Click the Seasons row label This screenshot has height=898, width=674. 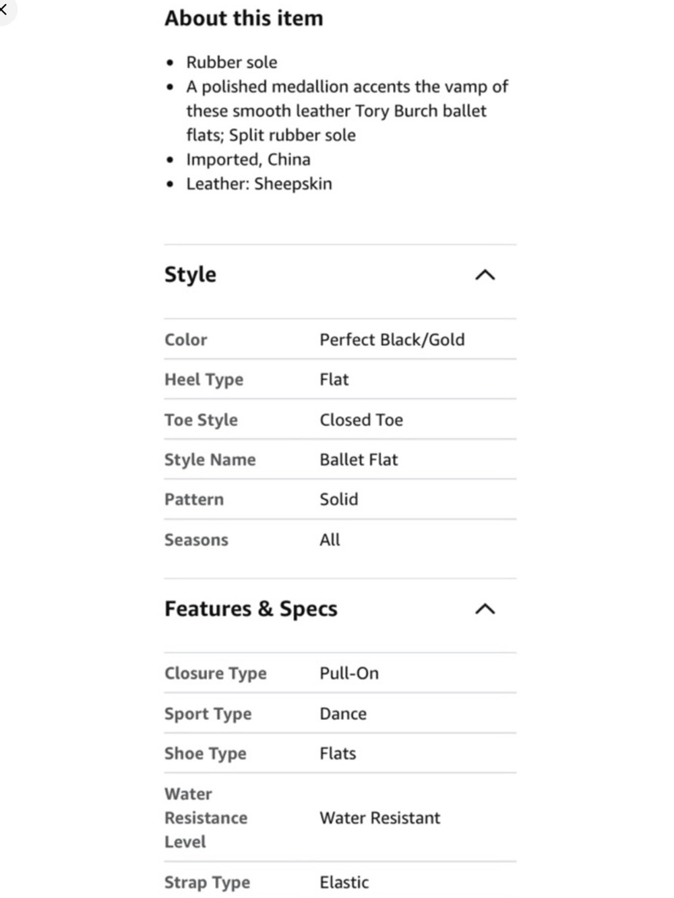pyautogui.click(x=196, y=540)
